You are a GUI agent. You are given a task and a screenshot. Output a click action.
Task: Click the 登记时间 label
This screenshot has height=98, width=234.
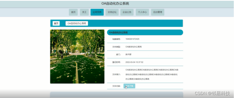[x=116, y=62]
